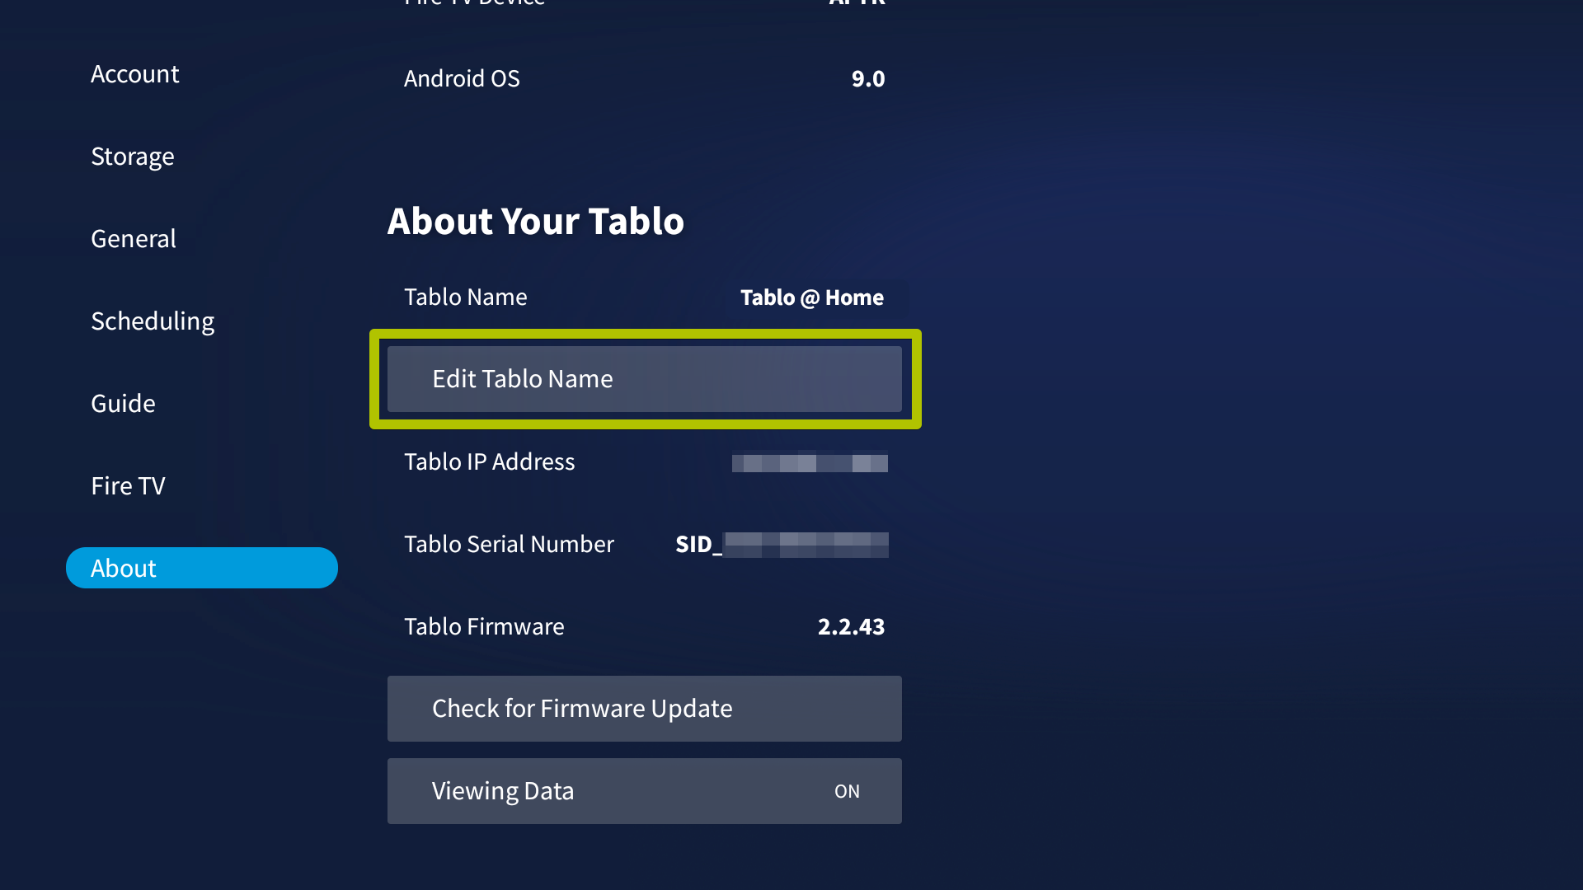Image resolution: width=1583 pixels, height=890 pixels.
Task: Open the Guide settings section
Action: coord(123,404)
